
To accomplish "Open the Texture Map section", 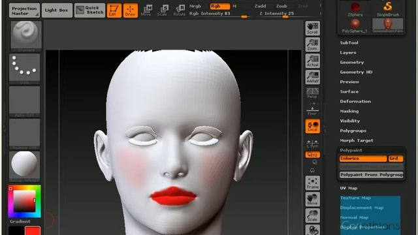I will (355, 198).
